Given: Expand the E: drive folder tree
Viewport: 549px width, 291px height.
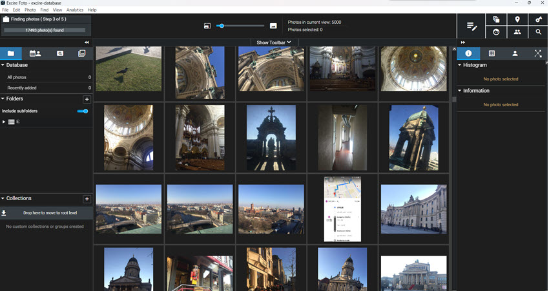Looking at the screenshot, I should [x=4, y=122].
